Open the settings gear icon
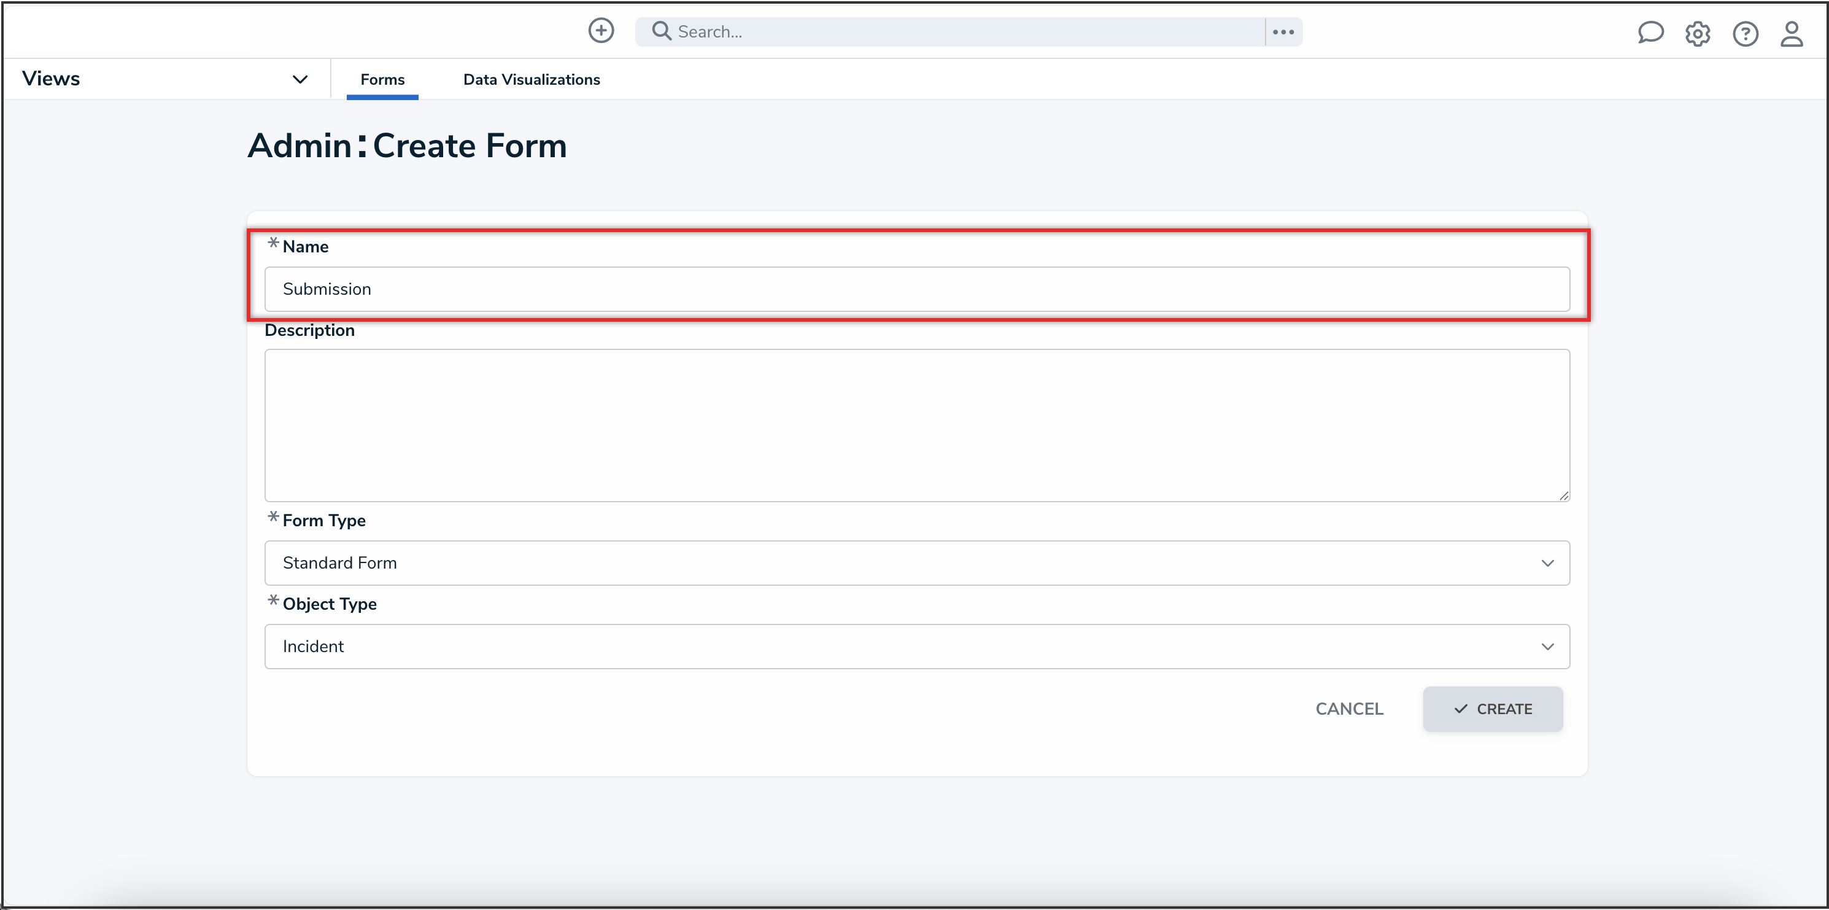The height and width of the screenshot is (910, 1829). coord(1698,33)
